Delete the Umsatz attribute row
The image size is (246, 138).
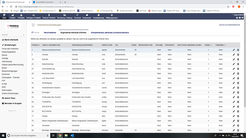coord(238,55)
